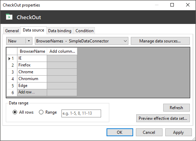
Task: Choose the Range radio button
Action: coord(41,112)
